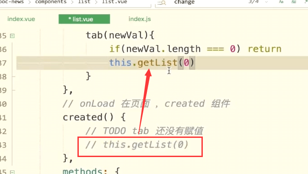
Task: Click the "3/4" search match counter
Action: point(253,2)
